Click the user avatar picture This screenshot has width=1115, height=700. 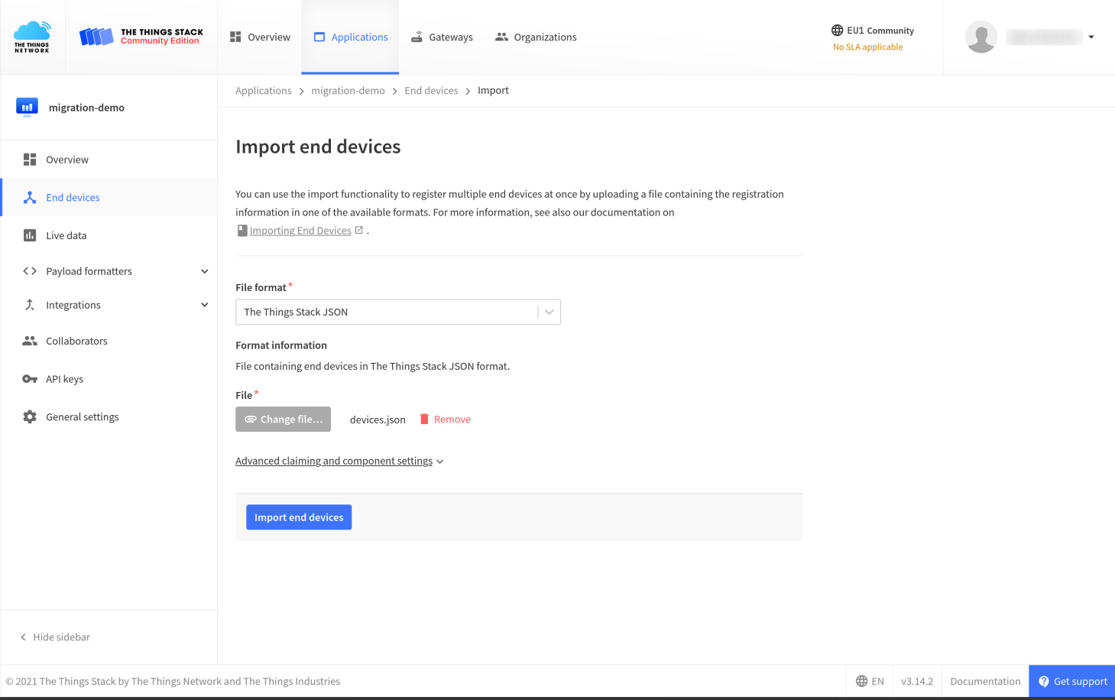(981, 37)
